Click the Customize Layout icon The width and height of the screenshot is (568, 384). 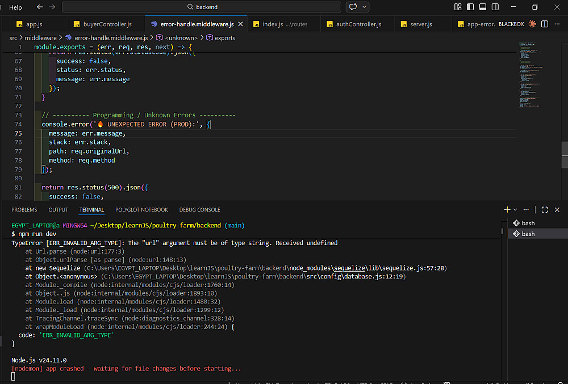tap(458, 7)
